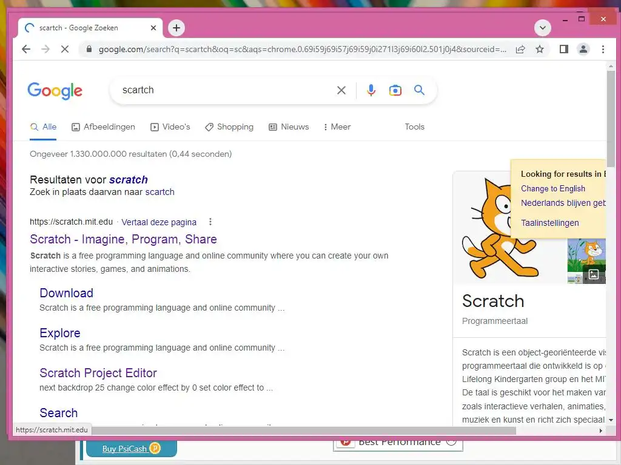Open Chrome's three-dot menu

tap(603, 49)
